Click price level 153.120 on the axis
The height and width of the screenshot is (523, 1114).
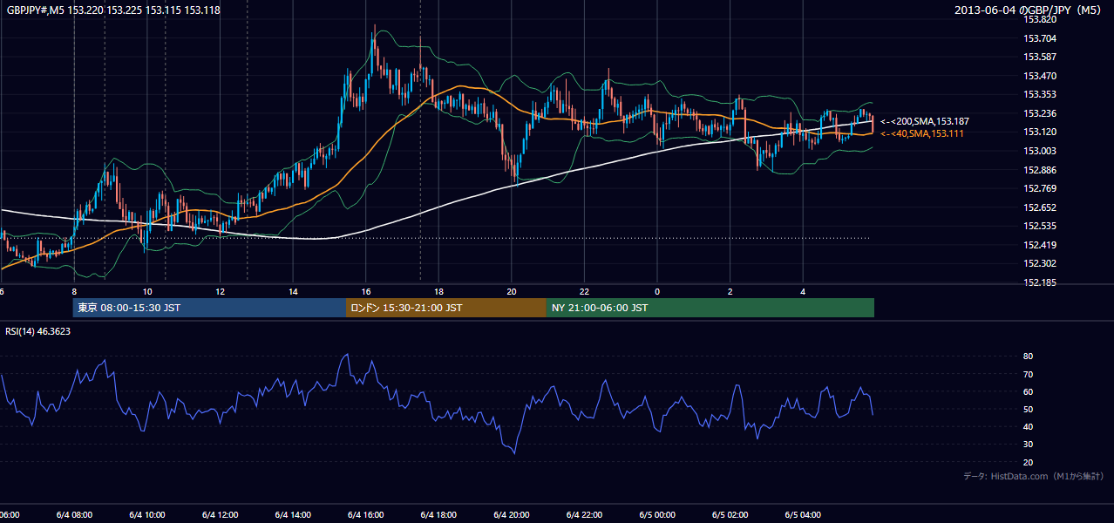coord(1039,132)
